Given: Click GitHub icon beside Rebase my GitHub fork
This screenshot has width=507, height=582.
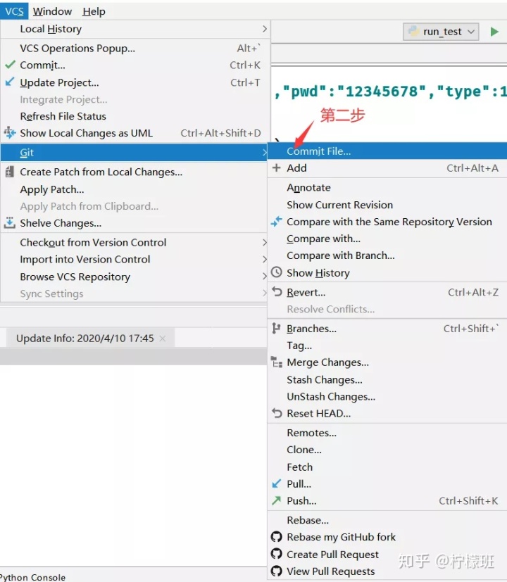Looking at the screenshot, I should point(276,537).
